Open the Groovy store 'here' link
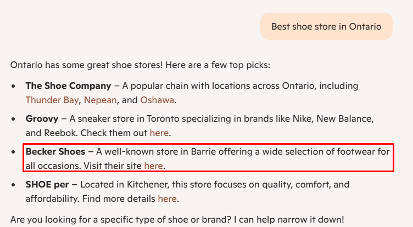Screen dimensions: 413x227 click(x=159, y=133)
